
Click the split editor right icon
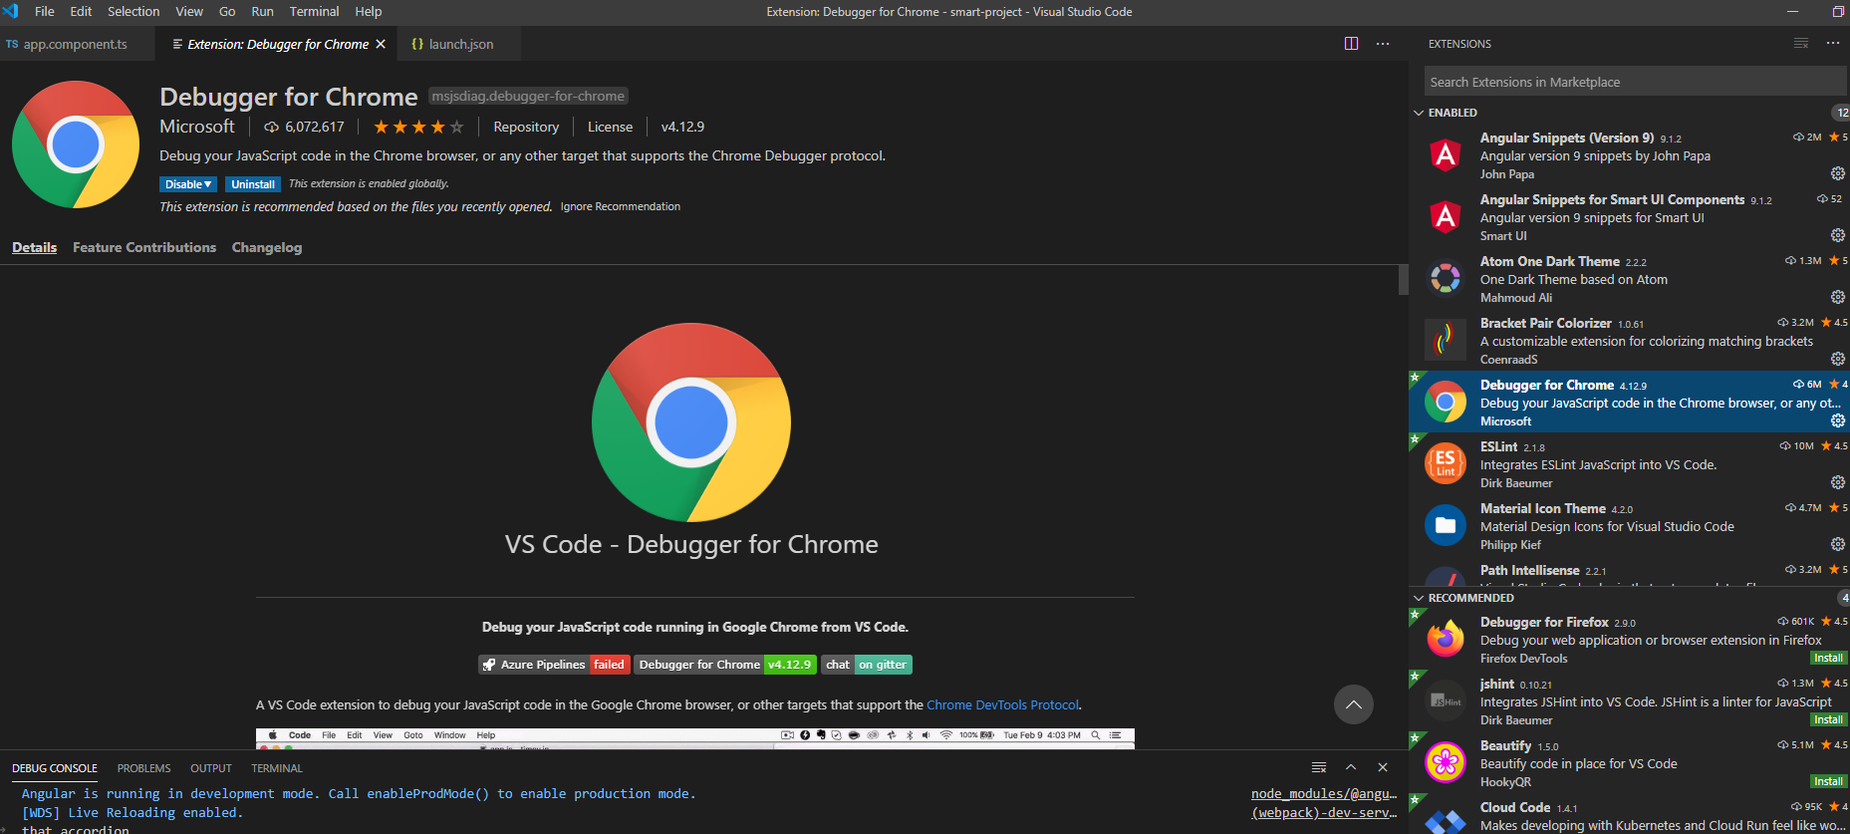tap(1351, 44)
